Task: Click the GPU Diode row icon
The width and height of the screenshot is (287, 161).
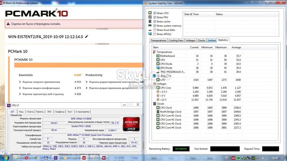Action: point(158,68)
